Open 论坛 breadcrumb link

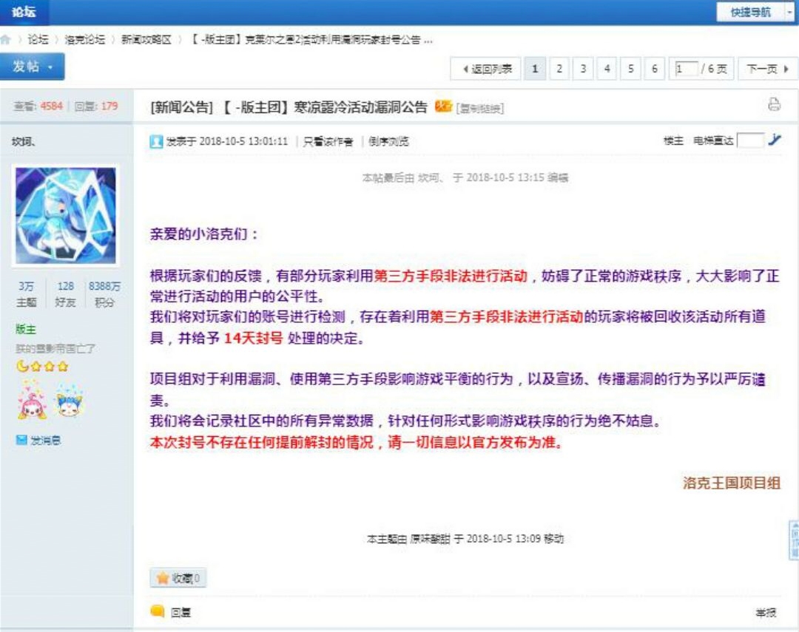[x=38, y=40]
